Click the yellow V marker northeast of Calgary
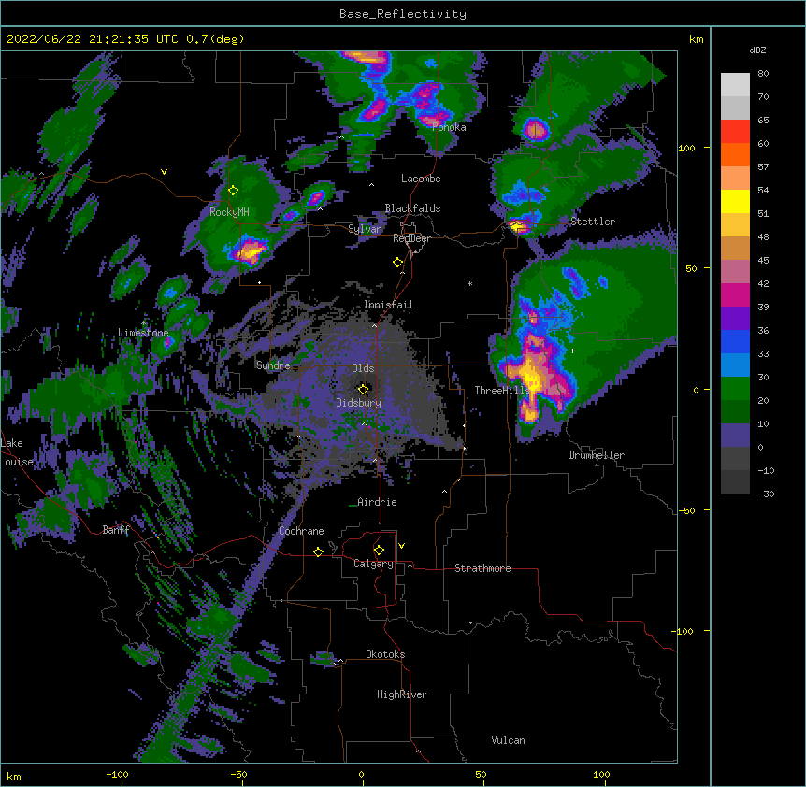 click(x=401, y=546)
